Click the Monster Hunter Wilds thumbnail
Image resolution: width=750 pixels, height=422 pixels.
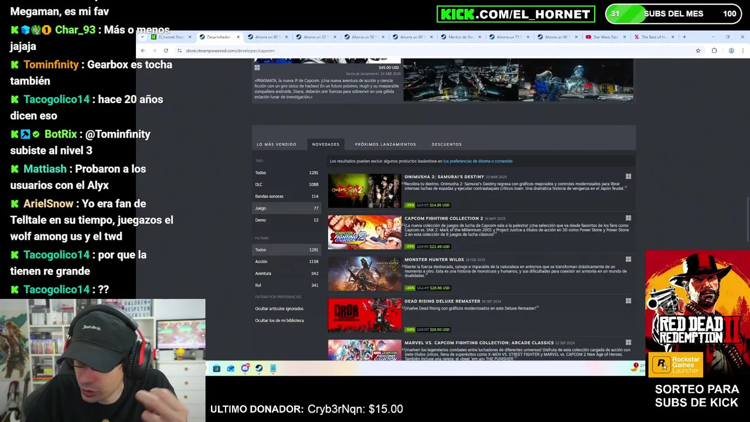364,274
